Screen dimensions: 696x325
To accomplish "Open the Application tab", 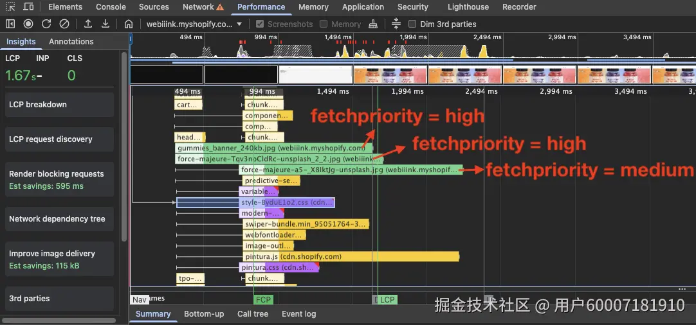I will point(363,6).
